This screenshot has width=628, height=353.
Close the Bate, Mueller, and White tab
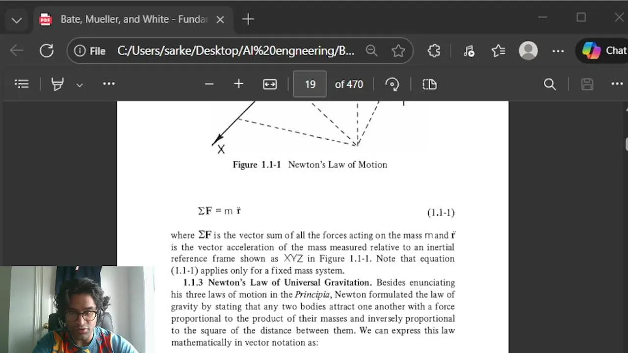pos(220,20)
